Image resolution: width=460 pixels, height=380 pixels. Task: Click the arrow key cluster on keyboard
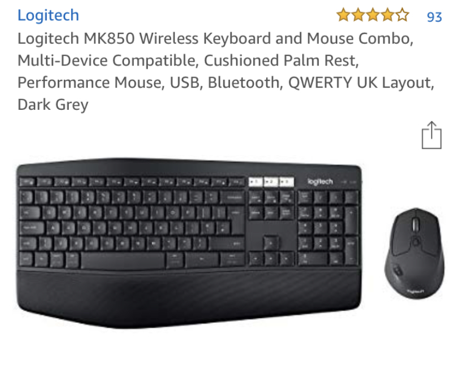[x=271, y=250]
